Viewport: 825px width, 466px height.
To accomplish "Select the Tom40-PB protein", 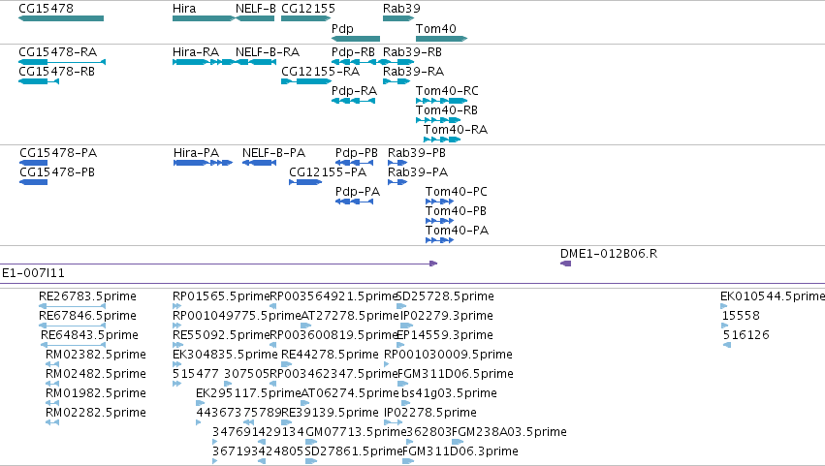I will (x=440, y=221).
